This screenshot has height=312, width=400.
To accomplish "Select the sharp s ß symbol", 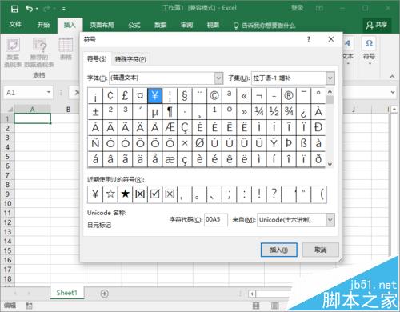I will 303,143.
